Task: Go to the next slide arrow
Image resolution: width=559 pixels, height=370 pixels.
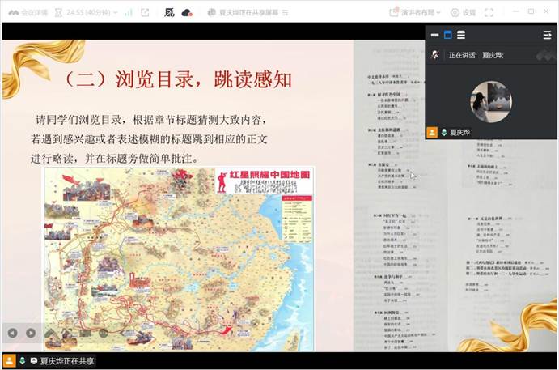Action: coord(31,333)
